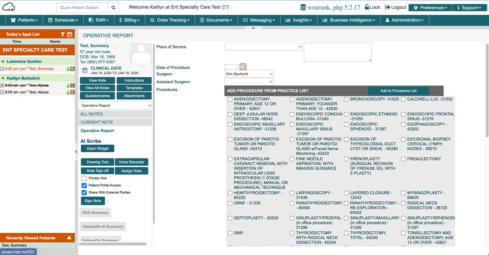Open the AI Scribe widget

coord(97,148)
